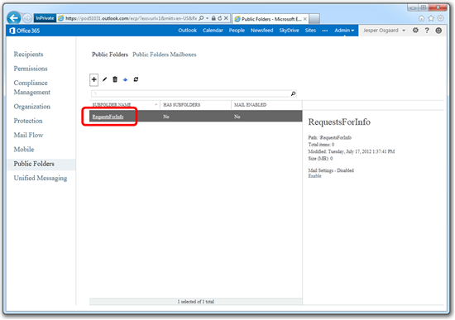Screen dimensions: 455x320
Task: Open Sites in top navigation
Action: 310,30
